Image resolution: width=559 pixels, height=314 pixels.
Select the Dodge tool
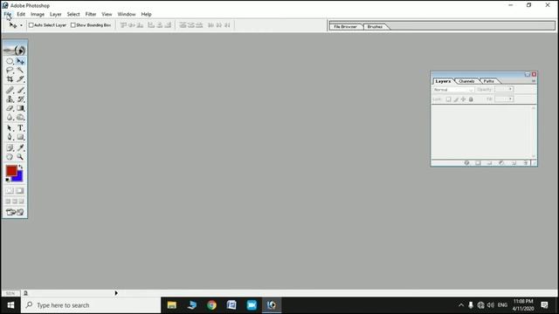click(20, 117)
